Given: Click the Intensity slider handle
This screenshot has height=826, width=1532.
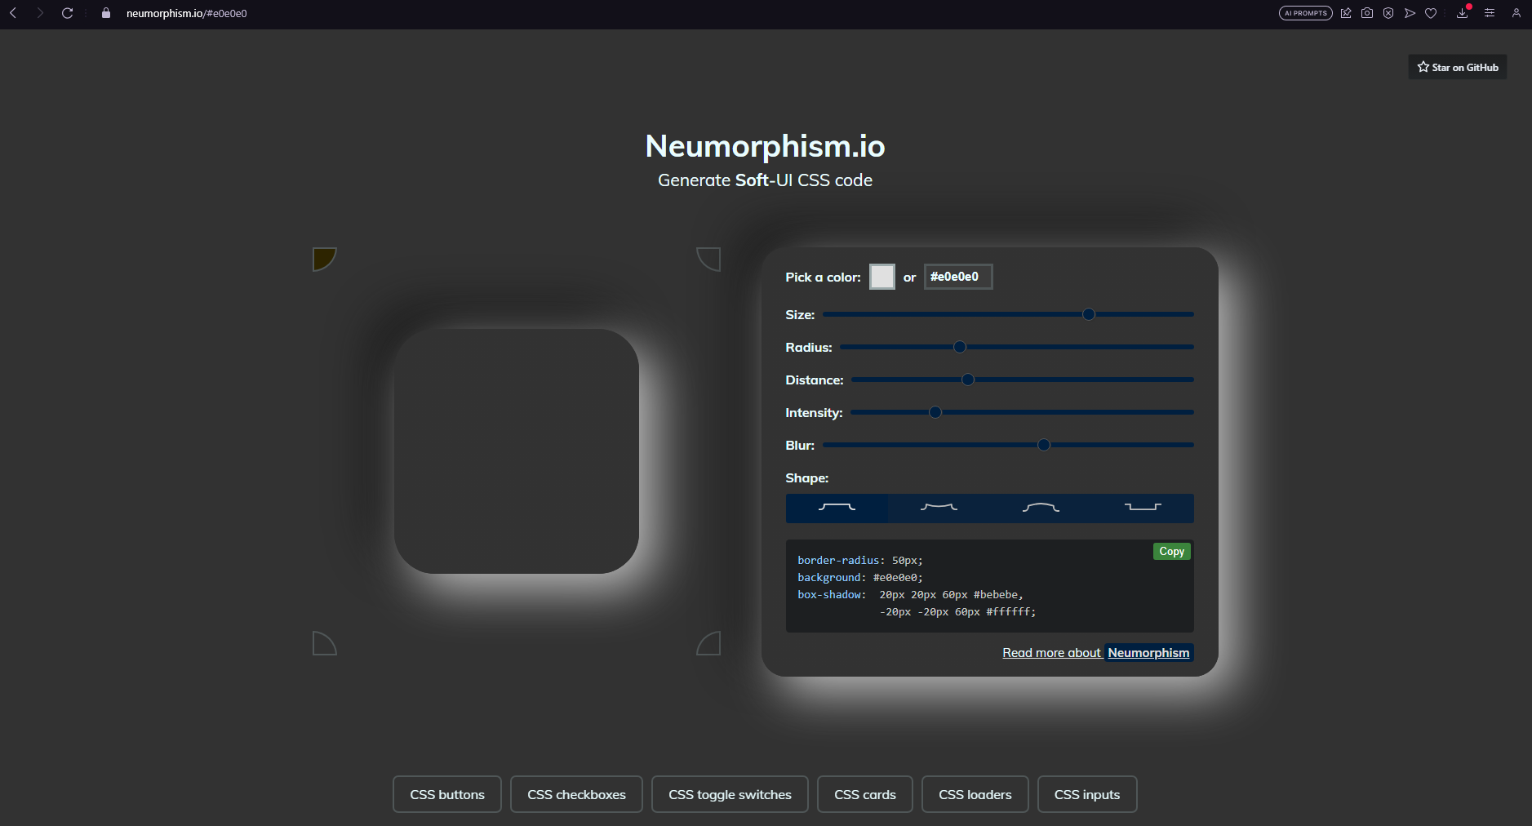Looking at the screenshot, I should 935,412.
